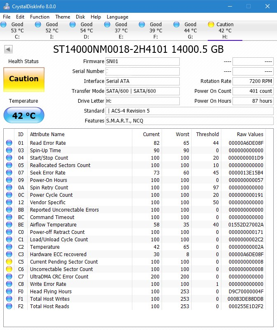Image resolution: width=277 pixels, height=330 pixels.
Task: Click the status icon for Write Error Rate
Action: [x=9, y=284]
